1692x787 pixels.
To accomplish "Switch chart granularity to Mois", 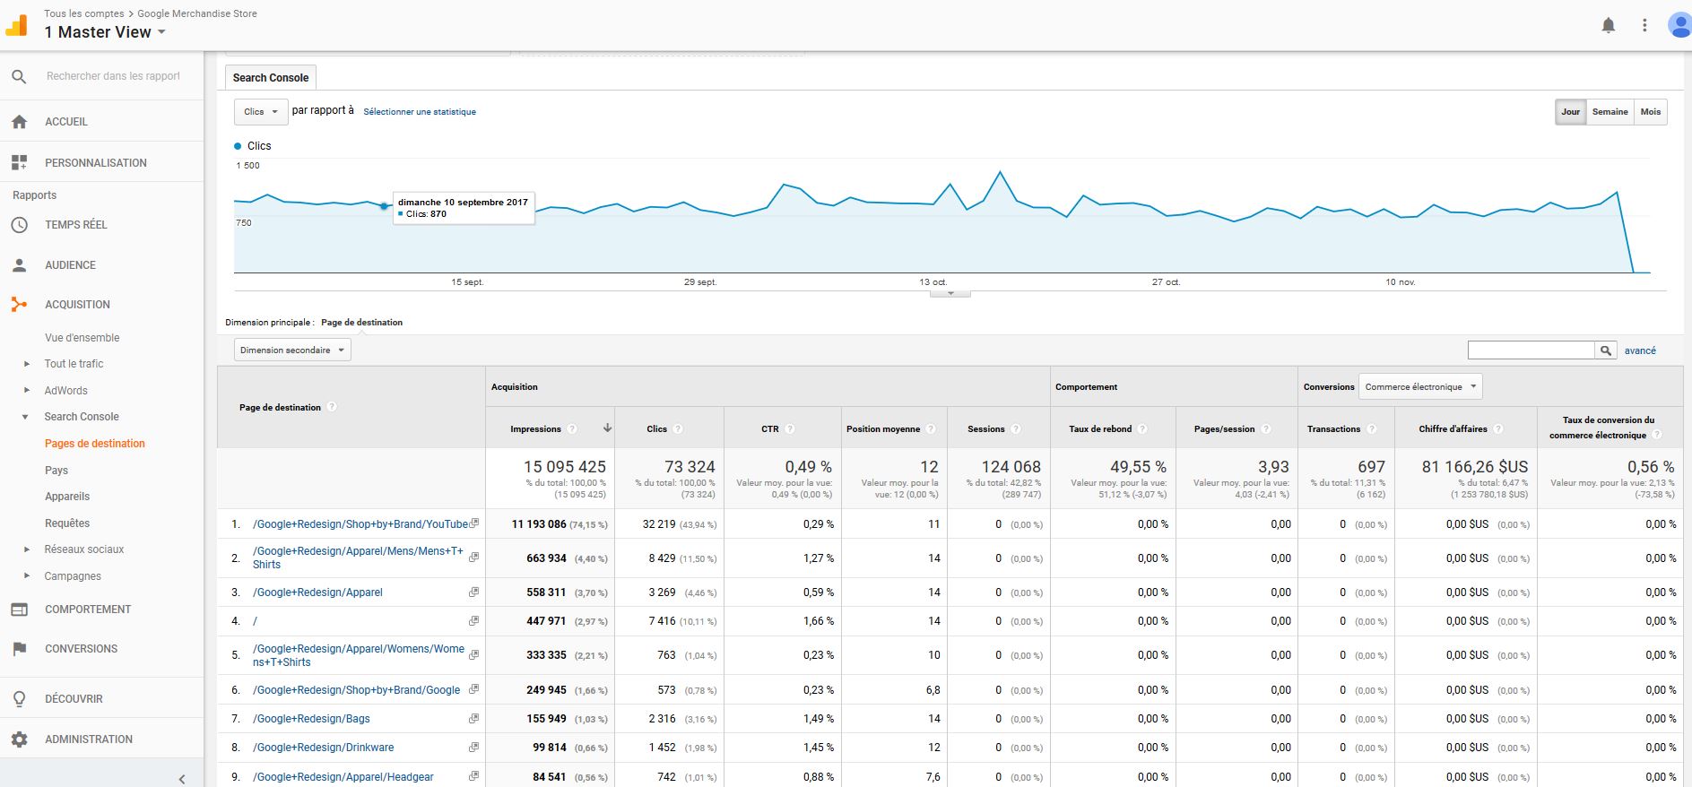I will (1651, 112).
